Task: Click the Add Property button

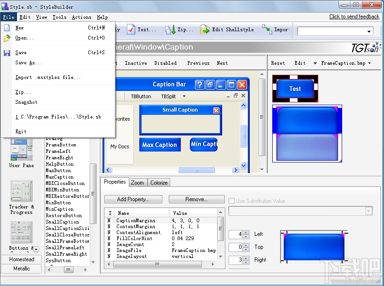Action: [x=133, y=199]
